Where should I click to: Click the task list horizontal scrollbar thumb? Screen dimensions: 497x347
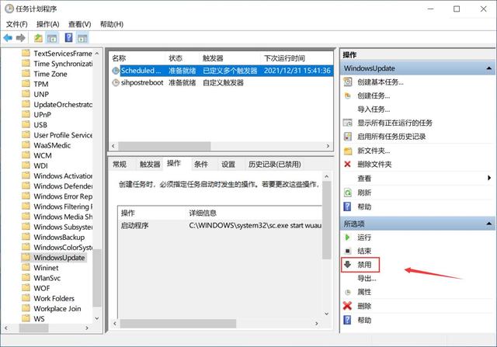coord(165,146)
